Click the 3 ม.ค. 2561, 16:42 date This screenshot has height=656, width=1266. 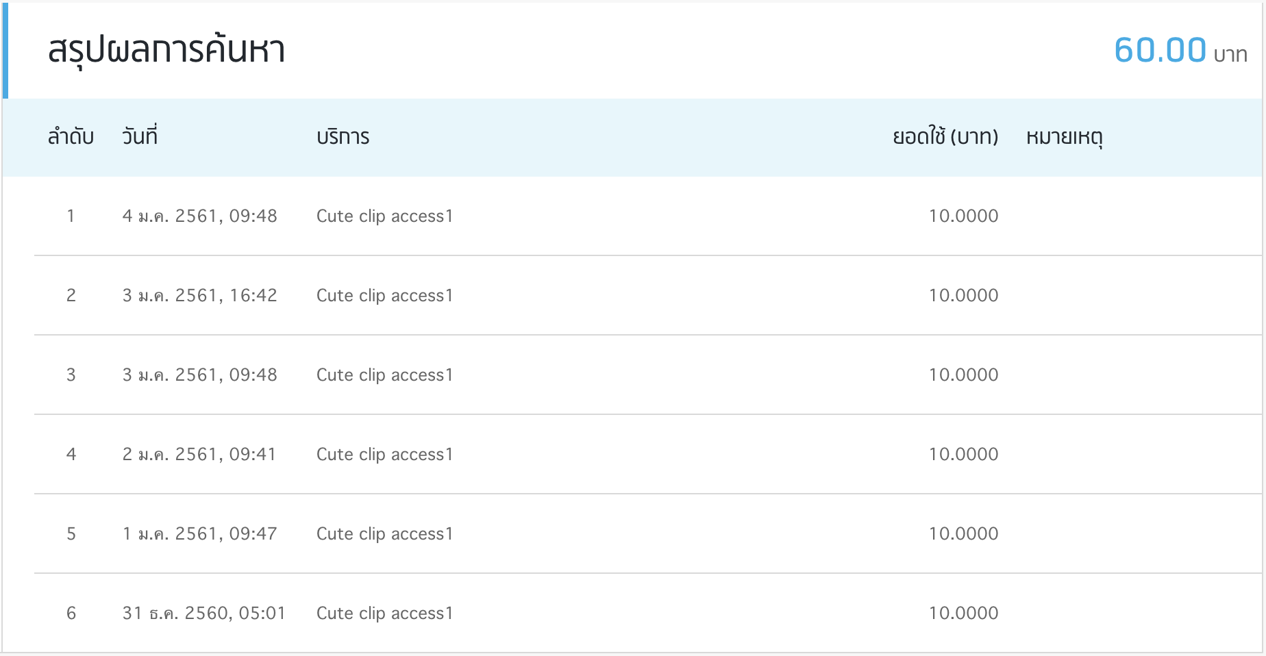pos(199,296)
